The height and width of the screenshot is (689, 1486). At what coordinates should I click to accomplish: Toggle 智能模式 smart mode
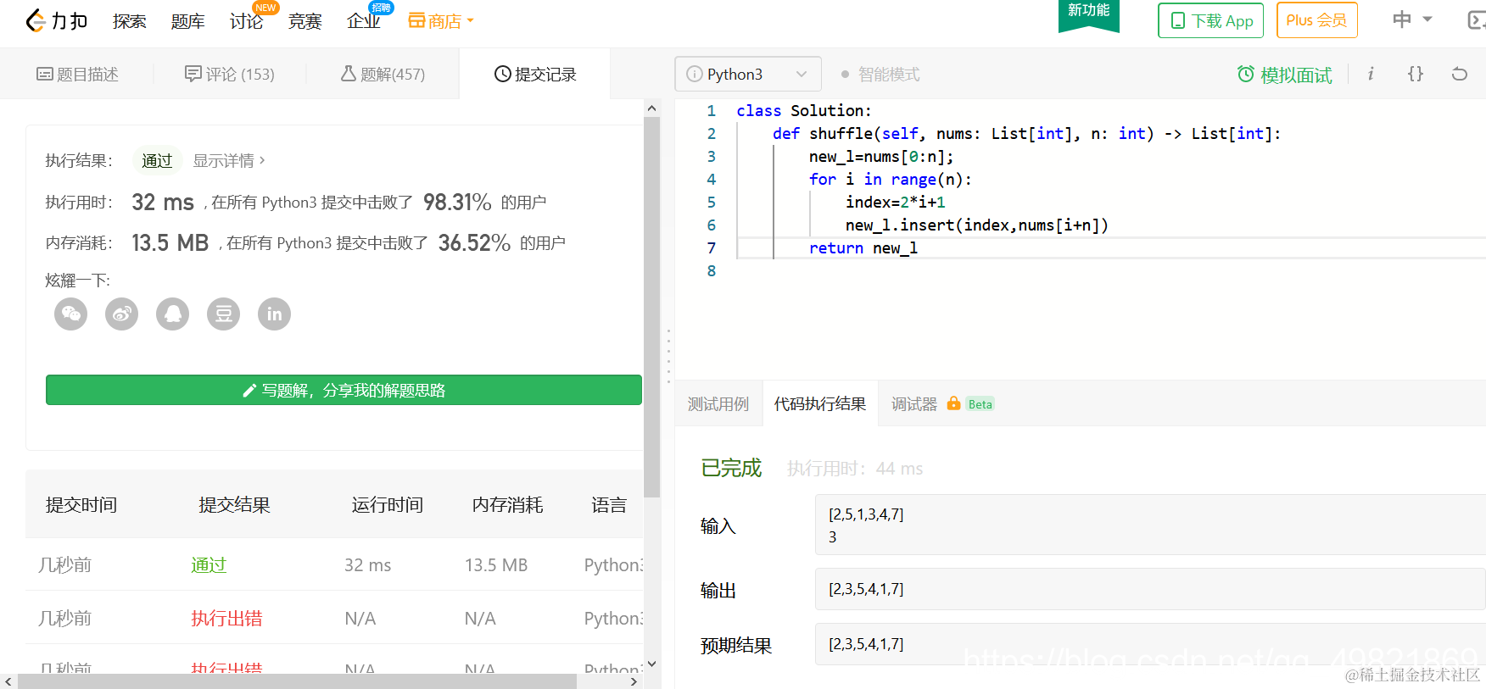coord(880,75)
